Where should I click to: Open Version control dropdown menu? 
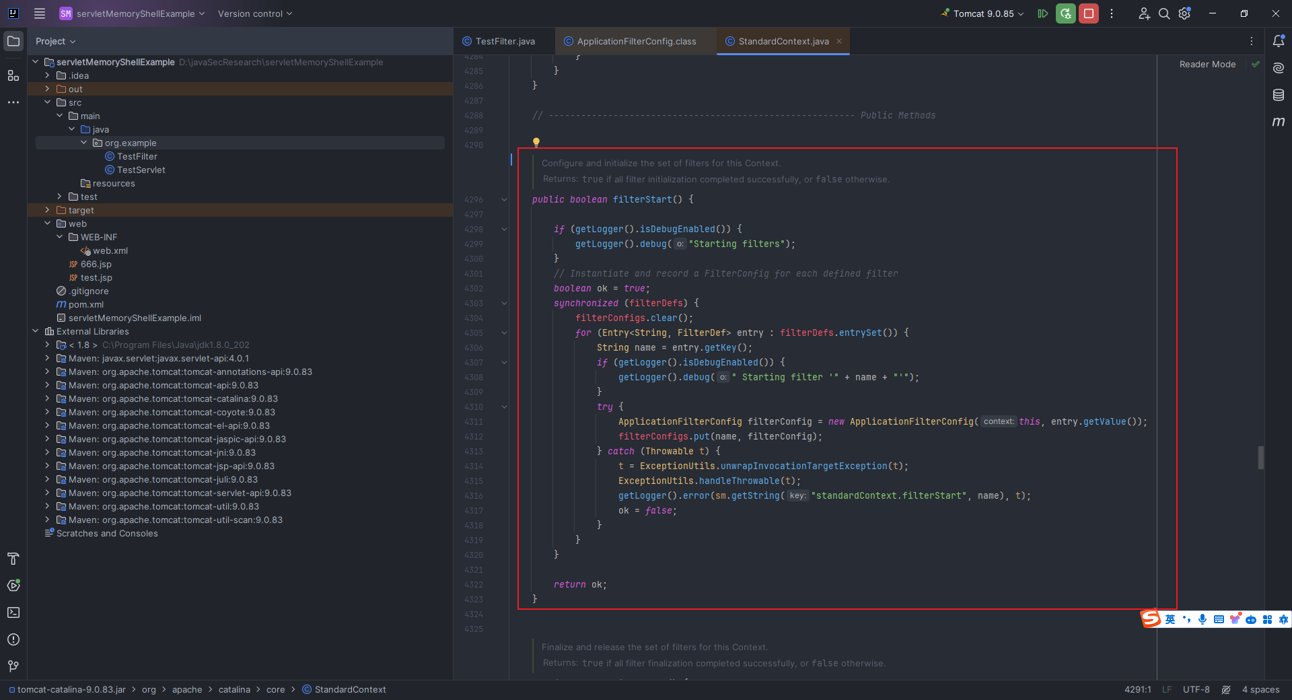coord(255,13)
